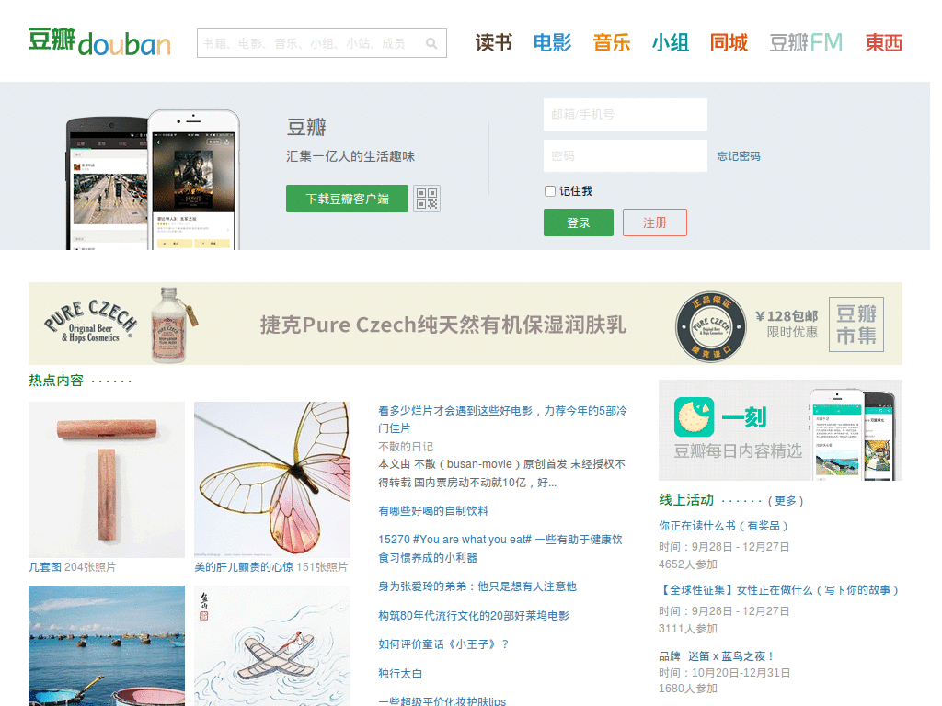
Task: Focus the top search box
Action: click(x=321, y=43)
